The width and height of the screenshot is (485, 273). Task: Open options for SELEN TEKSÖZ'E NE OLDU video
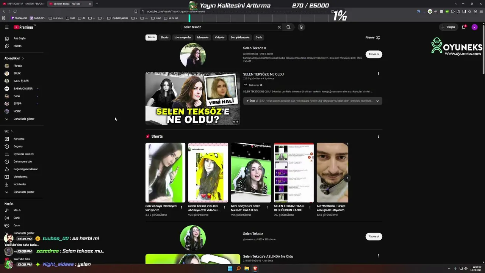click(x=378, y=74)
